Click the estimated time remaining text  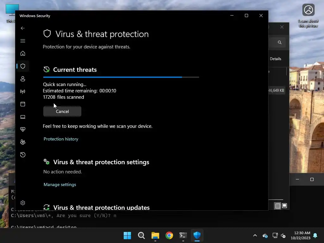tap(79, 91)
